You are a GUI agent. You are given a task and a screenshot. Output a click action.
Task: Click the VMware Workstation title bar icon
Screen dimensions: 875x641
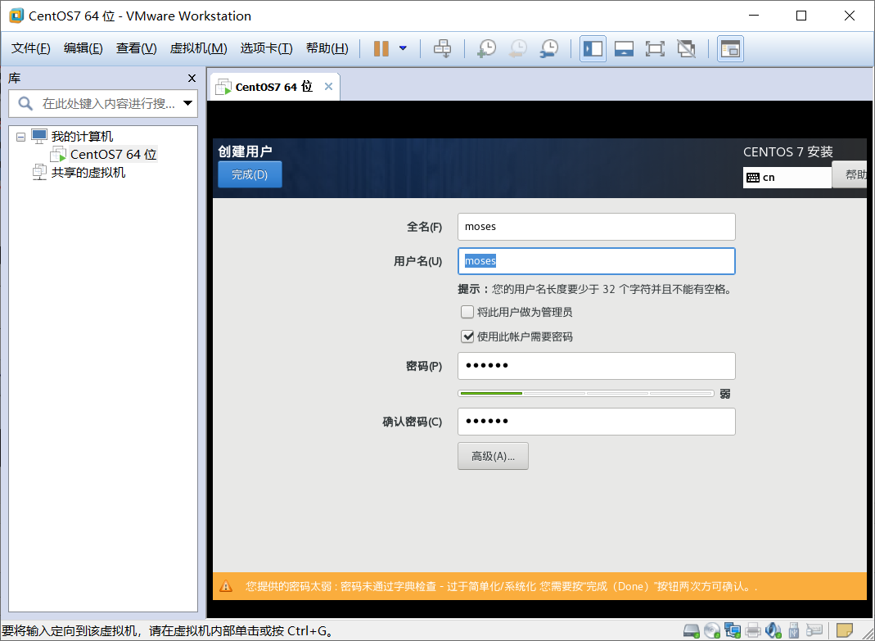16,16
